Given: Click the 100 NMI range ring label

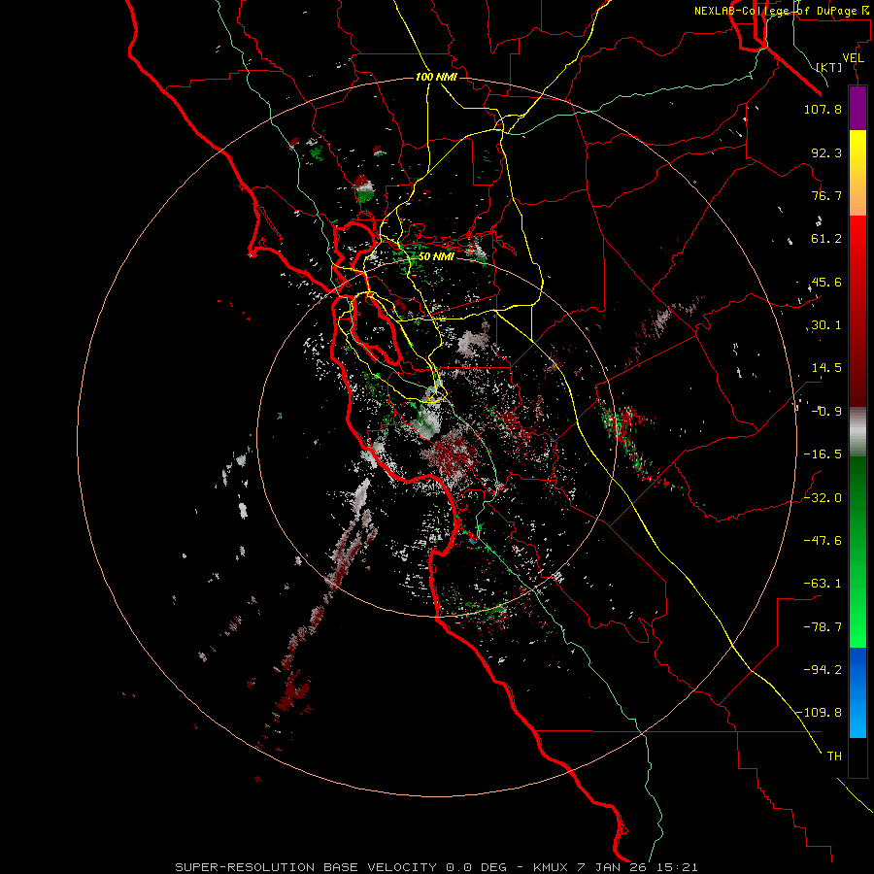Looking at the screenshot, I should pos(436,77).
